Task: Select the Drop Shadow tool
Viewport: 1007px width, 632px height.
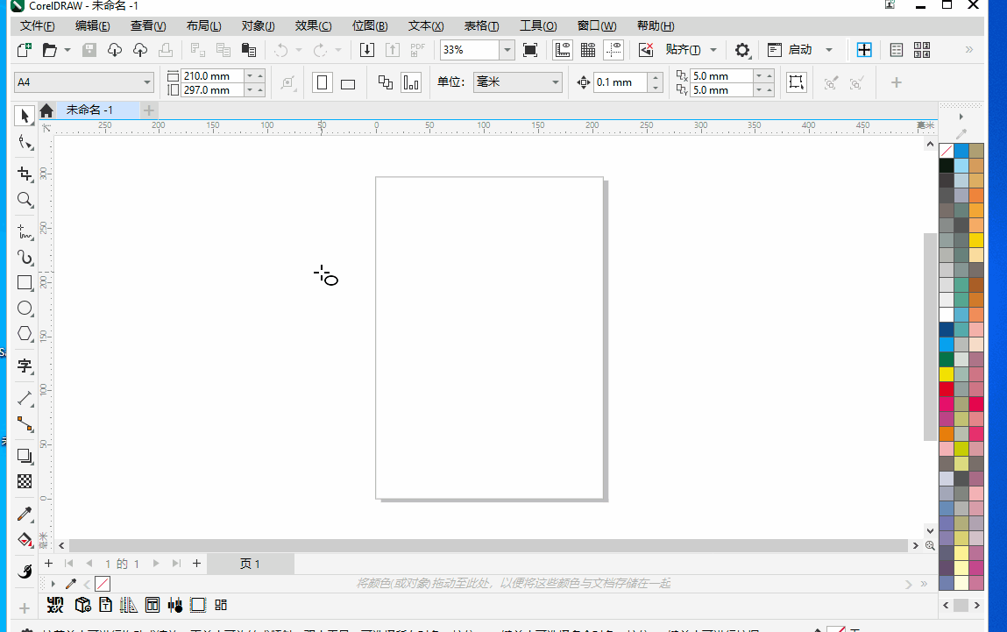Action: [x=25, y=456]
